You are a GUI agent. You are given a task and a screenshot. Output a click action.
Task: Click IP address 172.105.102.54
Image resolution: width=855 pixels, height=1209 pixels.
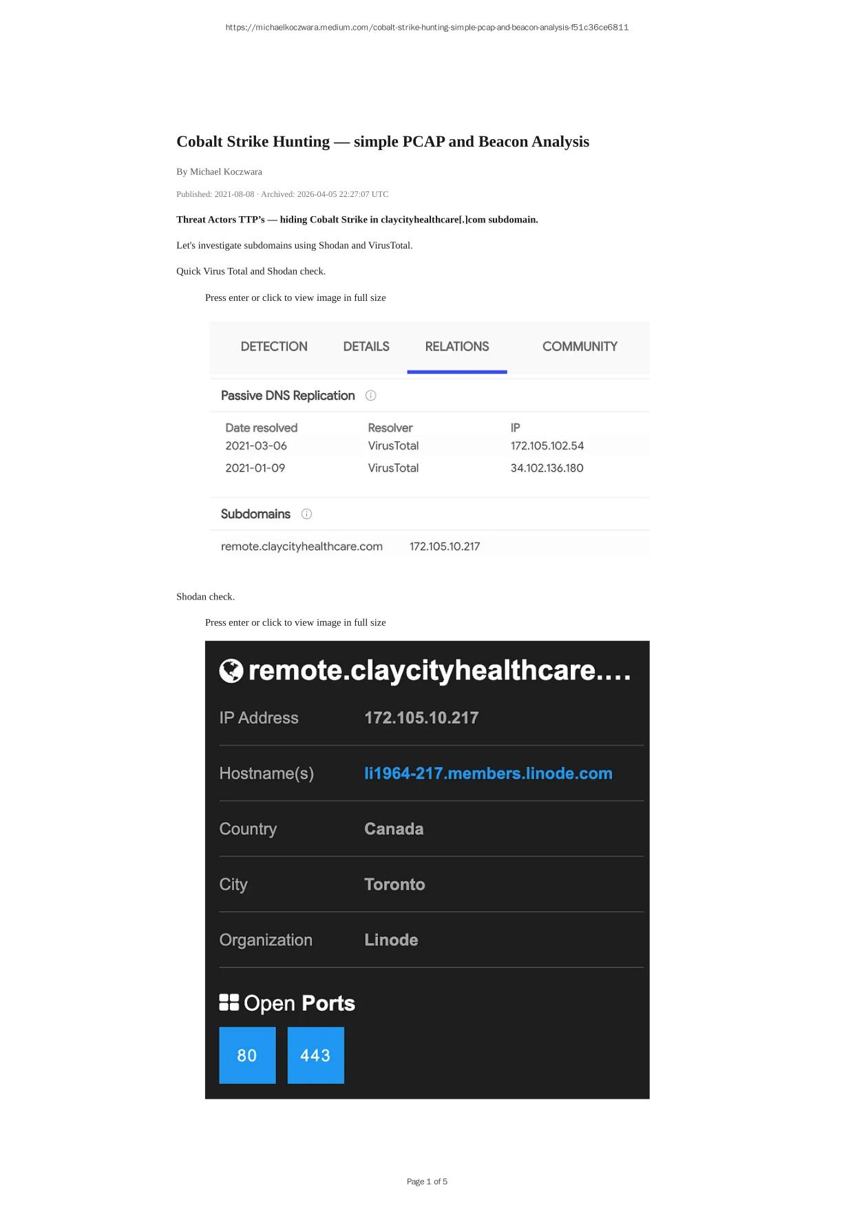[x=547, y=445]
